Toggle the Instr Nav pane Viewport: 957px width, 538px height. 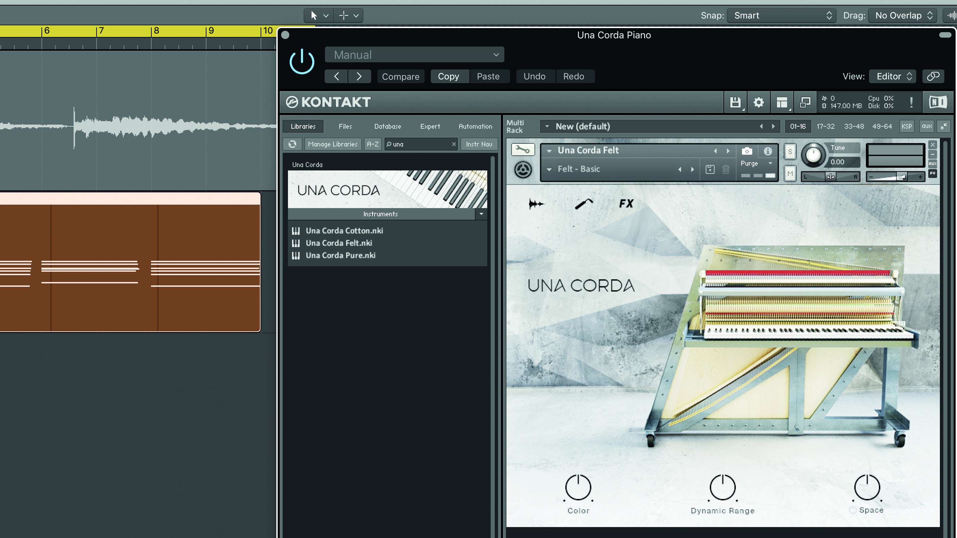click(479, 144)
